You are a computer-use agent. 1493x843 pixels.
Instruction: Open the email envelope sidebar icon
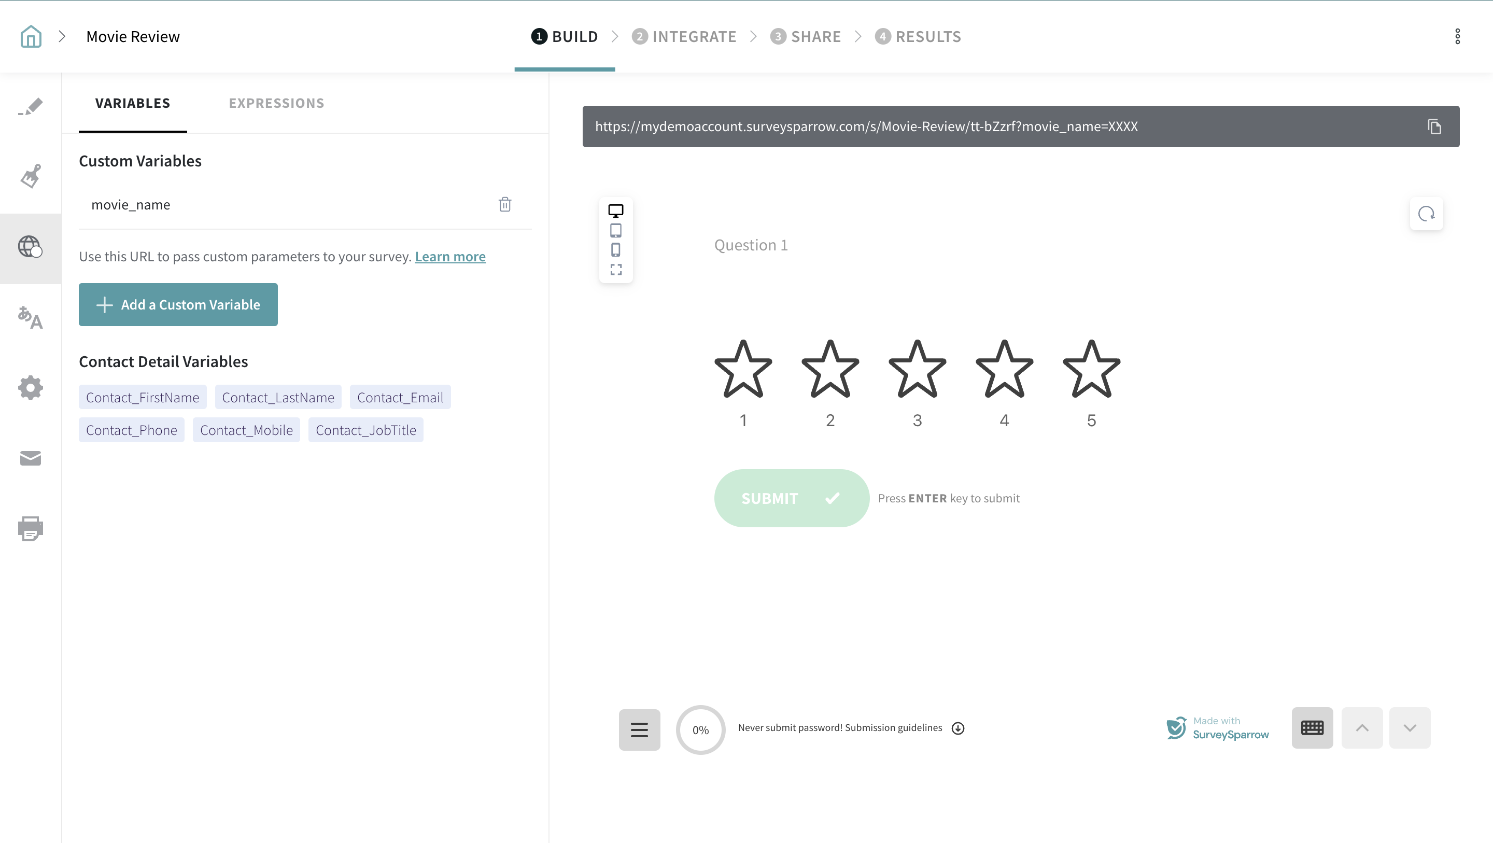pyautogui.click(x=31, y=458)
